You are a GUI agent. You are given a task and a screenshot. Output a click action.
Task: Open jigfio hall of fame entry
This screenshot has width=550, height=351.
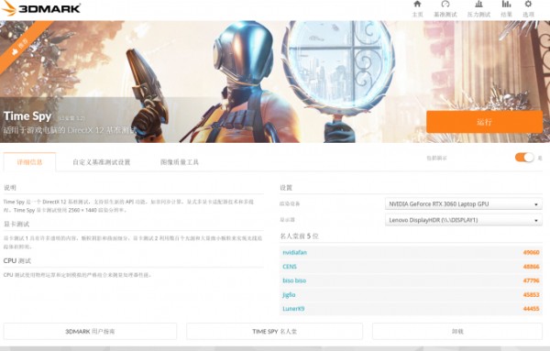pos(289,294)
